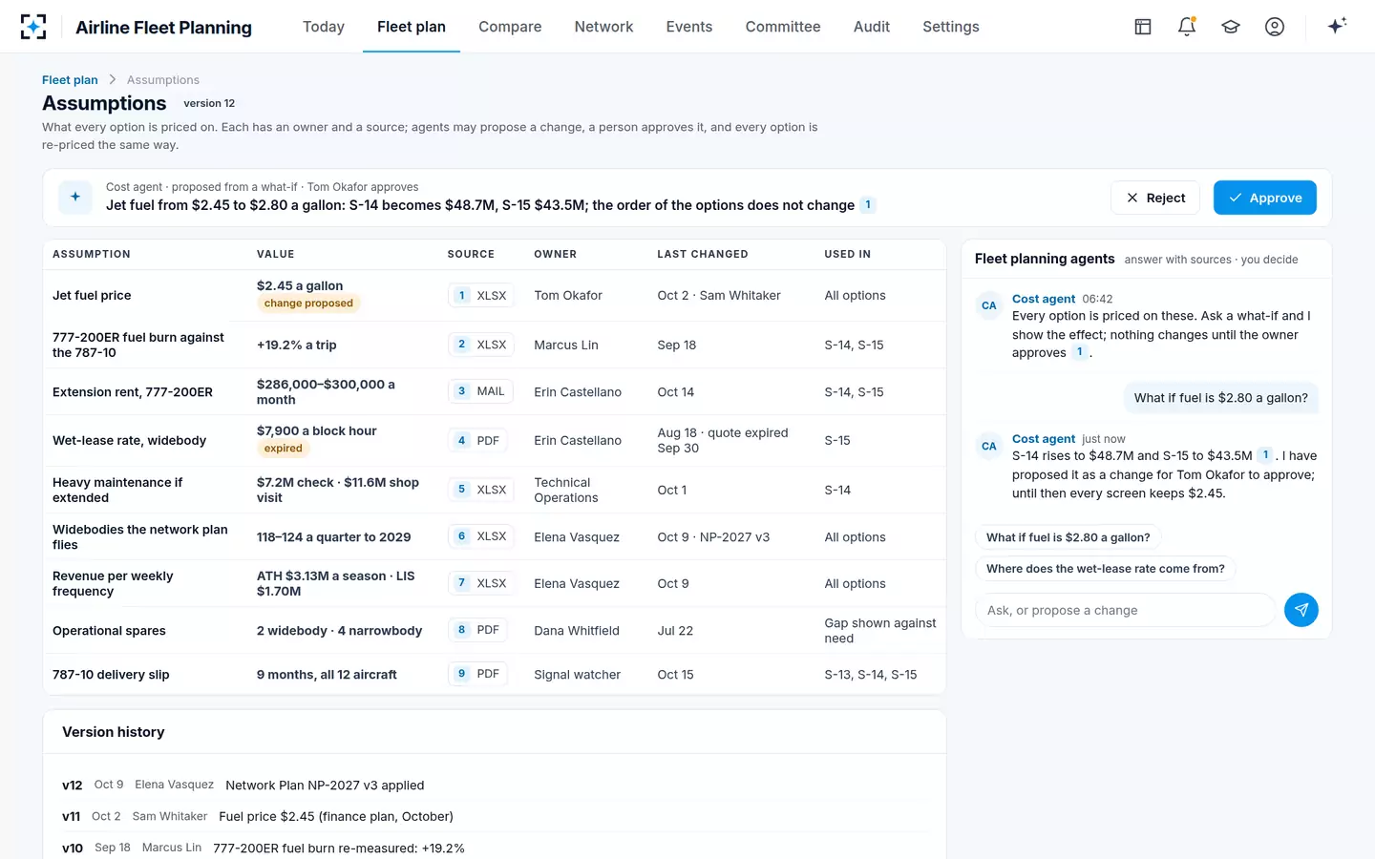This screenshot has height=859, width=1375.
Task: Open the layout panel icon in header
Action: tap(1143, 27)
